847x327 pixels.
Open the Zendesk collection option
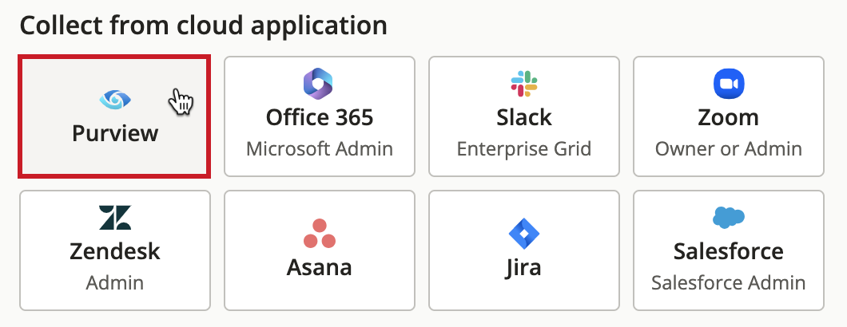(114, 250)
